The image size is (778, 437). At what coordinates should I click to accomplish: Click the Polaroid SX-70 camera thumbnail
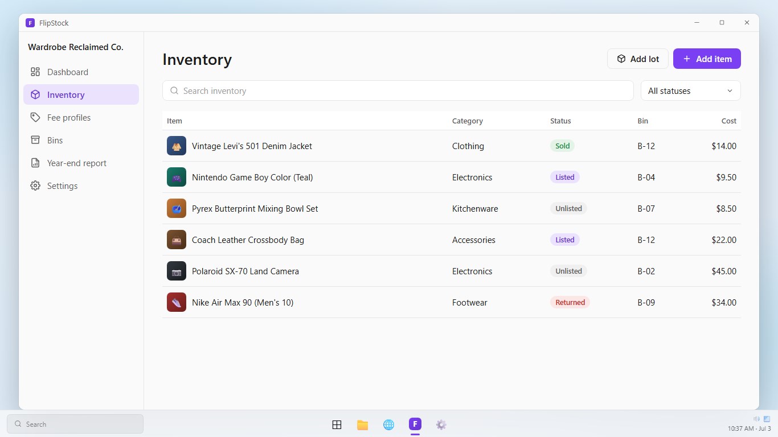point(177,271)
